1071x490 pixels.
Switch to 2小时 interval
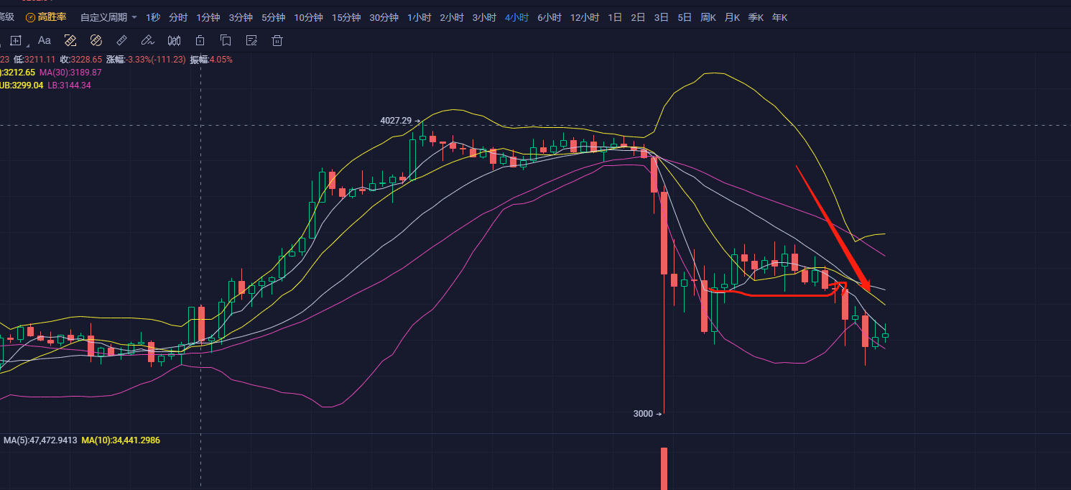[x=452, y=17]
